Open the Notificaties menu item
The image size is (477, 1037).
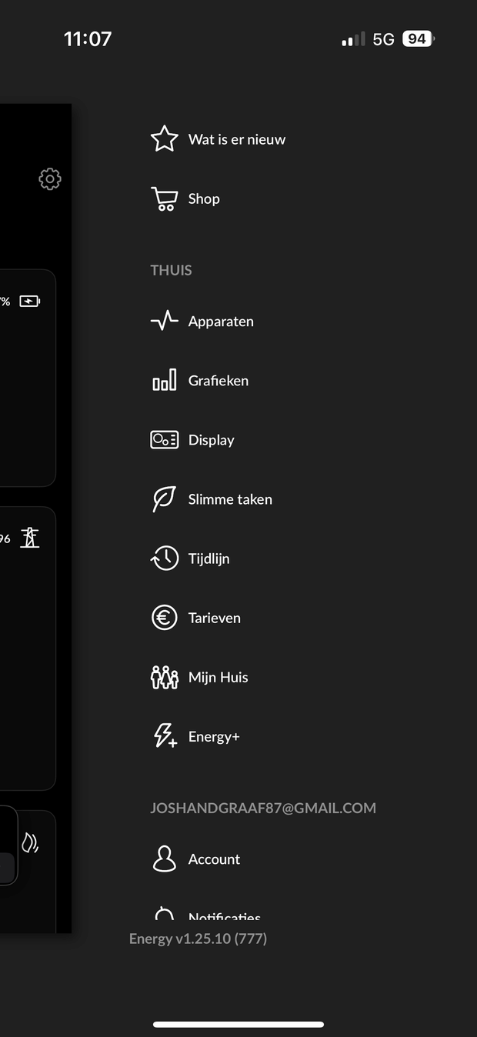coord(224,917)
